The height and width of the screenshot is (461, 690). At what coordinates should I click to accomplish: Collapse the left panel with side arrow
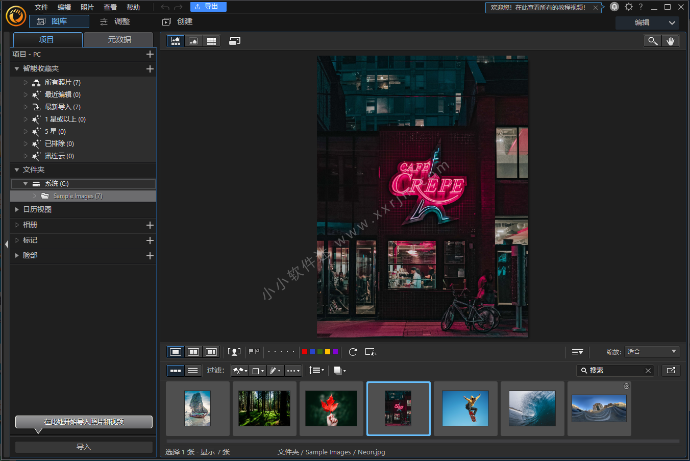(x=6, y=244)
